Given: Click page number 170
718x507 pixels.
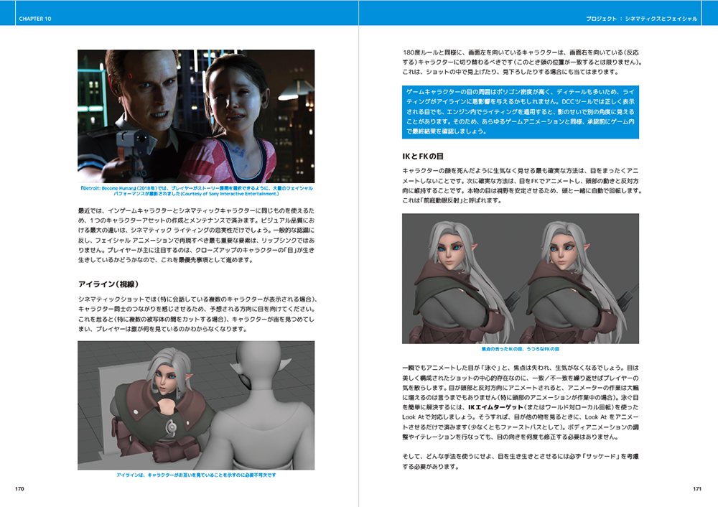Looking at the screenshot, I should click(20, 489).
